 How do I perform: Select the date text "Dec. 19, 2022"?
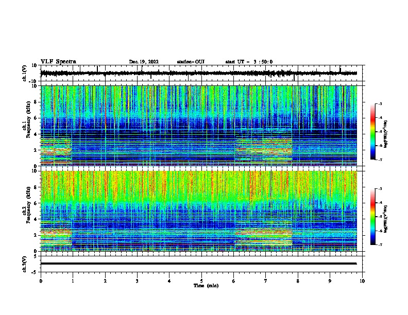[144, 62]
